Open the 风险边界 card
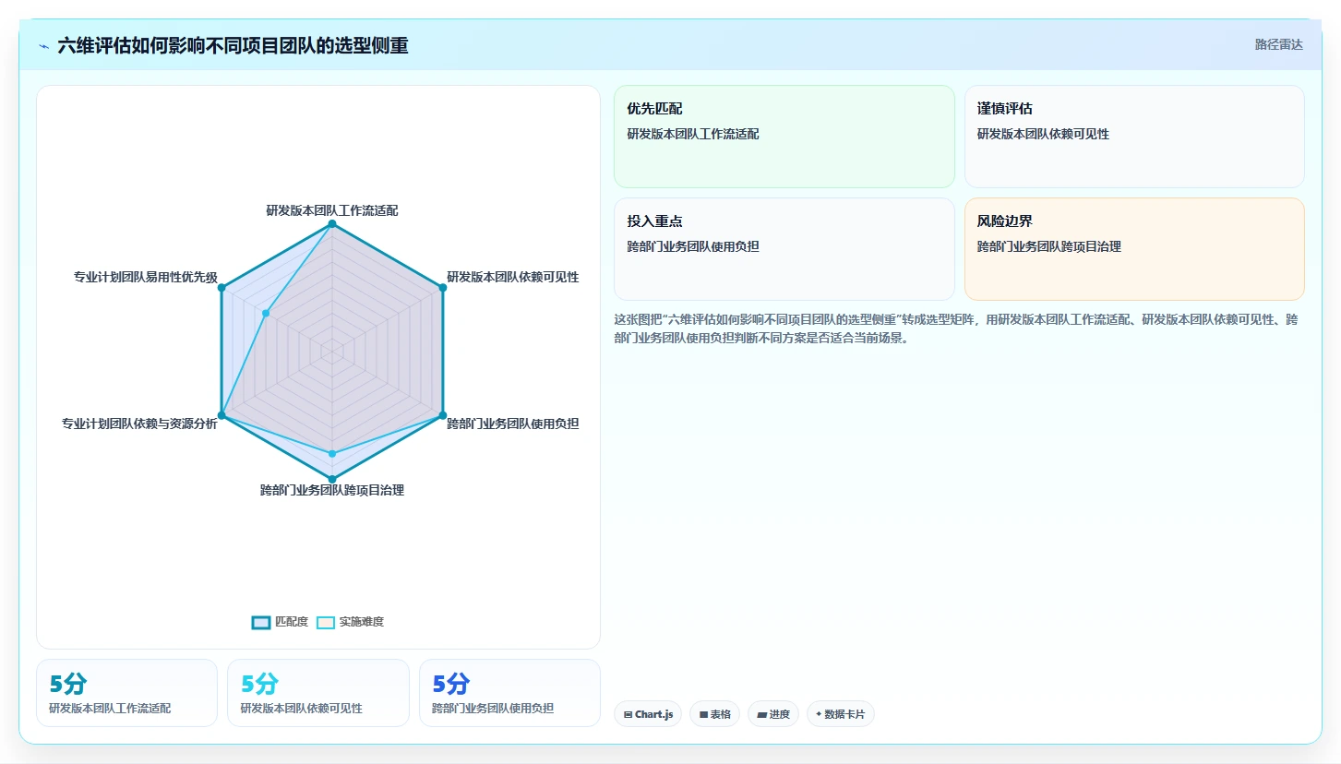 click(1134, 249)
